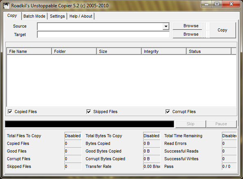Click inside the Target path field
The image size is (243, 179).
click(x=103, y=35)
